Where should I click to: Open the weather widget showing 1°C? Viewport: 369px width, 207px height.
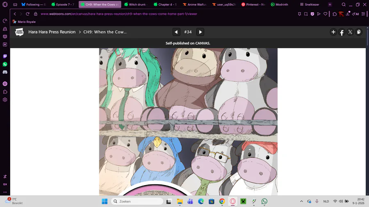(14, 201)
